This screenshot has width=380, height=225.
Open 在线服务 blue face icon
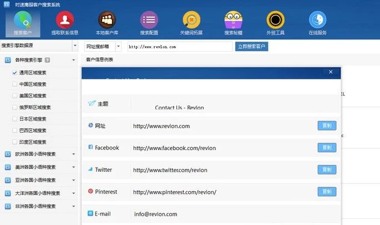[317, 20]
